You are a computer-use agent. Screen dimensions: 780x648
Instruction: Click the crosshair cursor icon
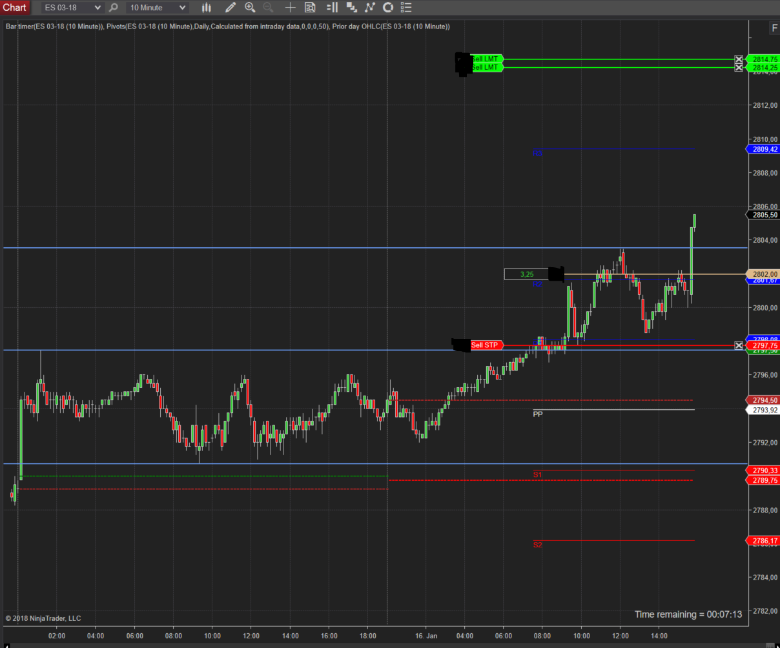click(x=291, y=8)
